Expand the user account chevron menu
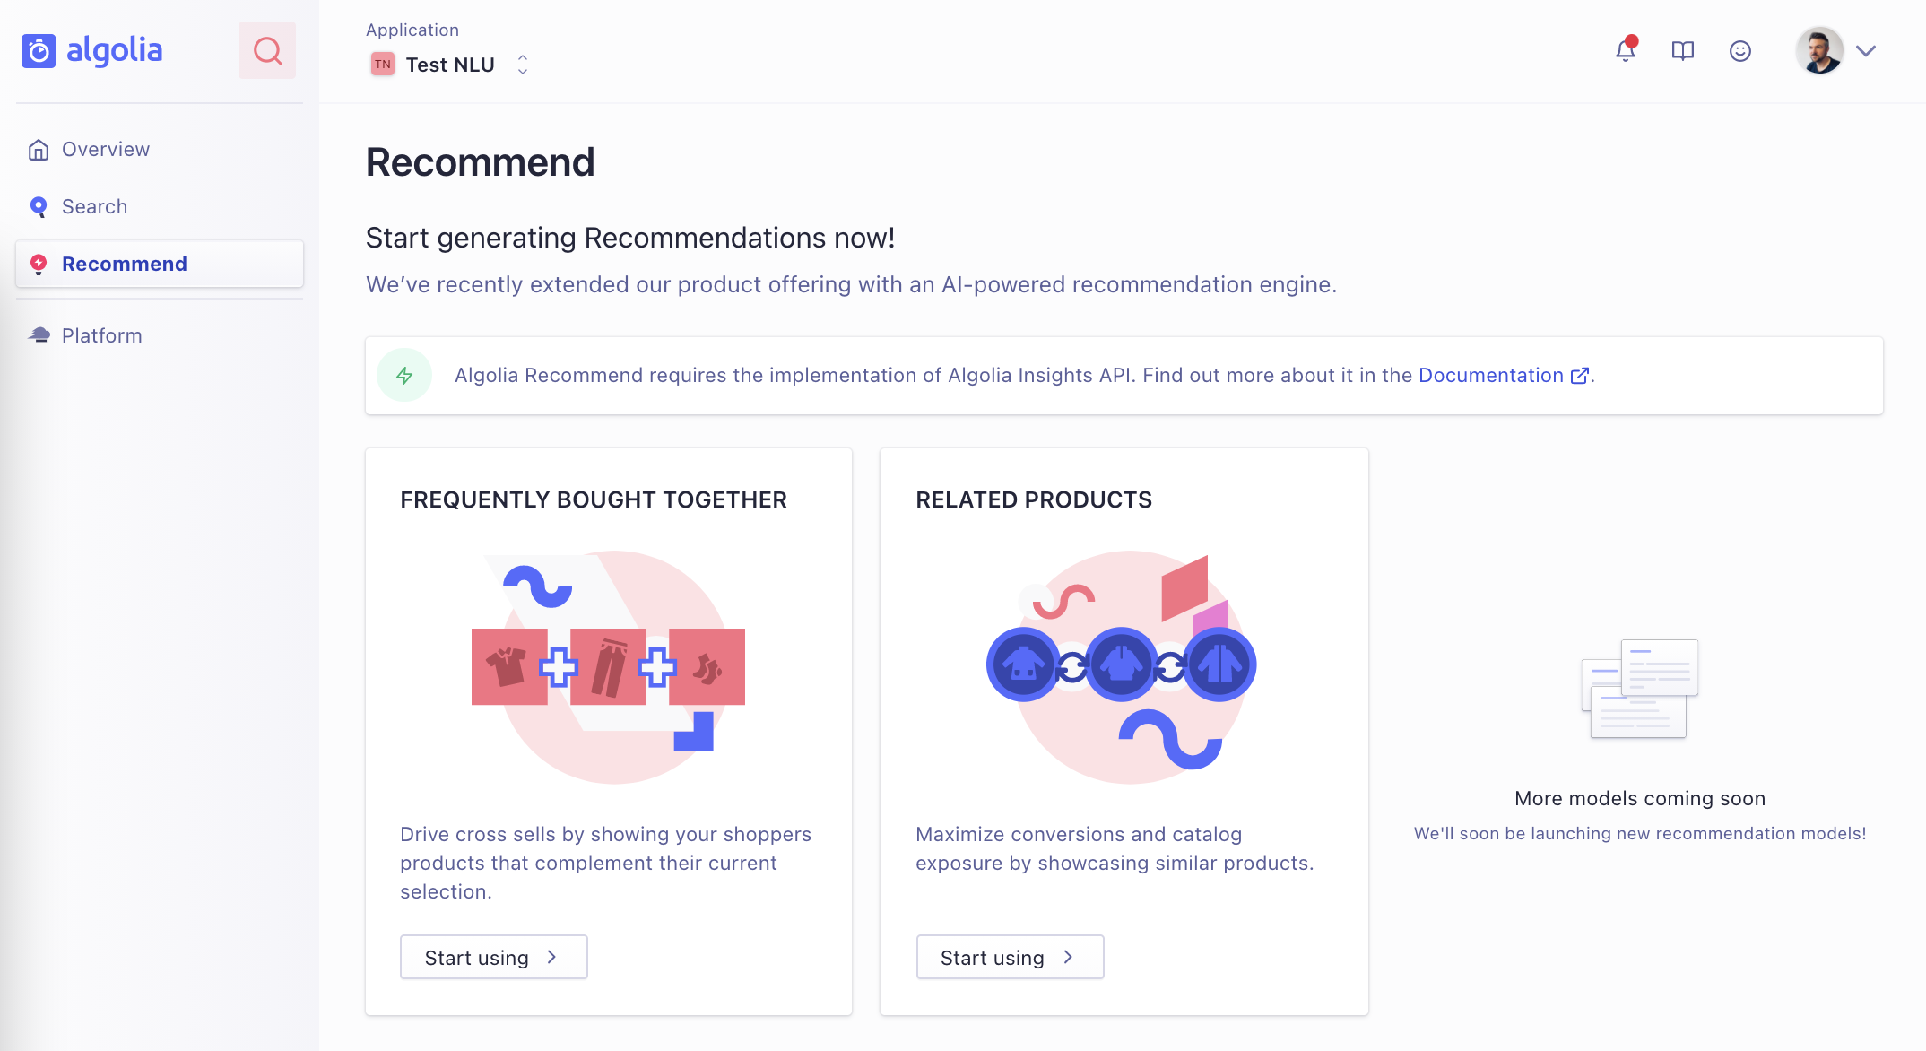The height and width of the screenshot is (1051, 1926). point(1867,51)
